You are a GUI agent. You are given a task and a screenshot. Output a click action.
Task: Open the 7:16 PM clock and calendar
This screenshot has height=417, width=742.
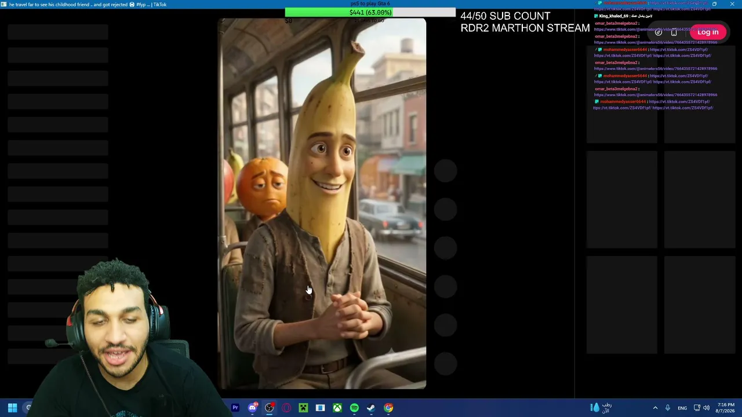726,408
